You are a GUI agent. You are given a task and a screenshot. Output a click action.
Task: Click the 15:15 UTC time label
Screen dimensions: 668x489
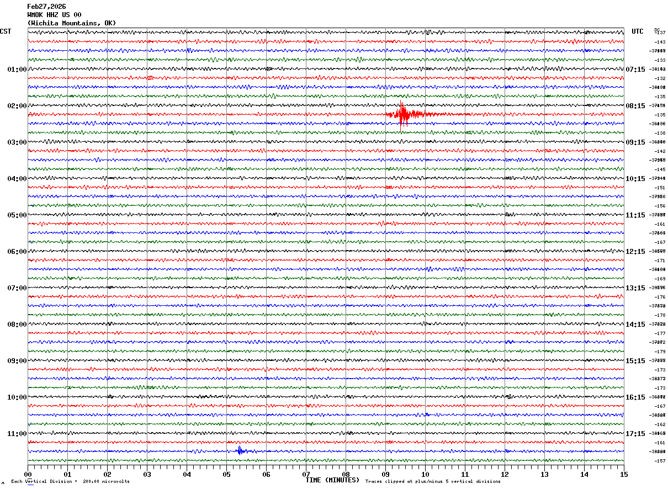(635, 361)
